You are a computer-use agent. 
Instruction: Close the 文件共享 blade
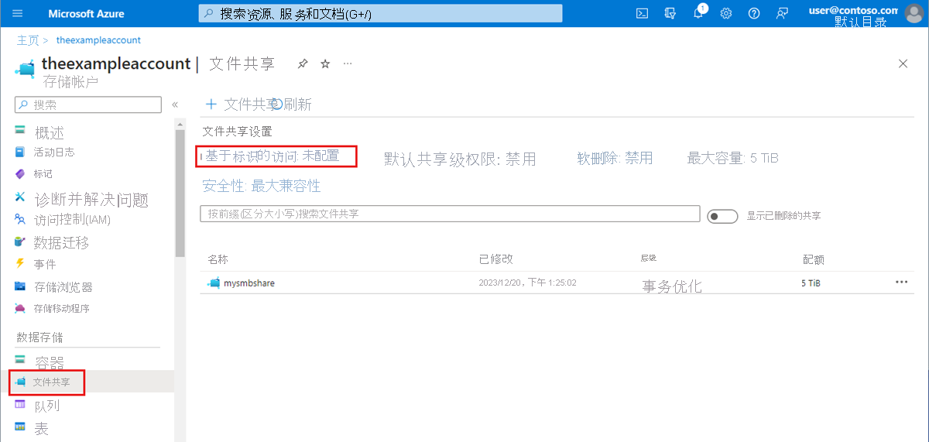click(903, 63)
